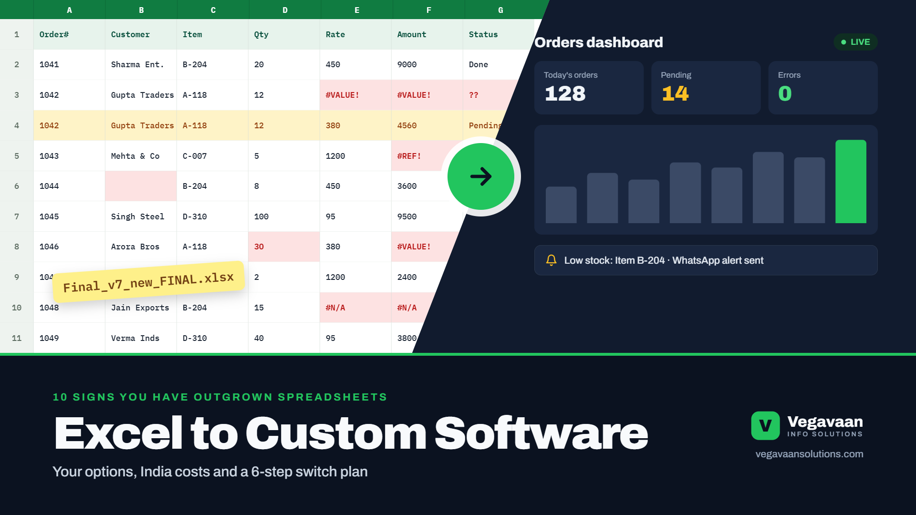This screenshot has height=515, width=916.
Task: Click the Final_v7_new_FINAL.xlsx filename label
Action: pyautogui.click(x=148, y=282)
